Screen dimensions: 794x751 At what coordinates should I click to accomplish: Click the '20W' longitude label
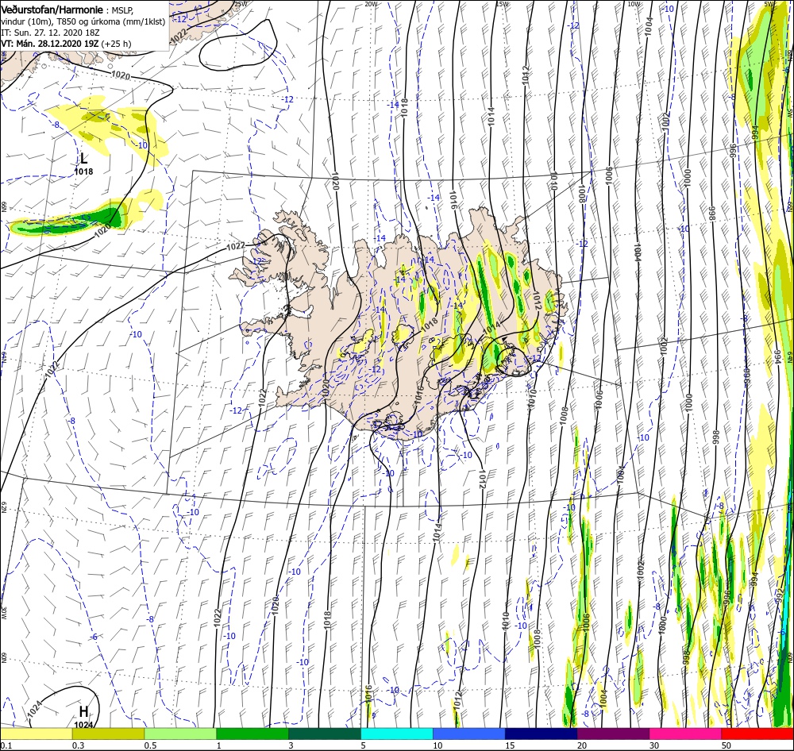click(371, 4)
